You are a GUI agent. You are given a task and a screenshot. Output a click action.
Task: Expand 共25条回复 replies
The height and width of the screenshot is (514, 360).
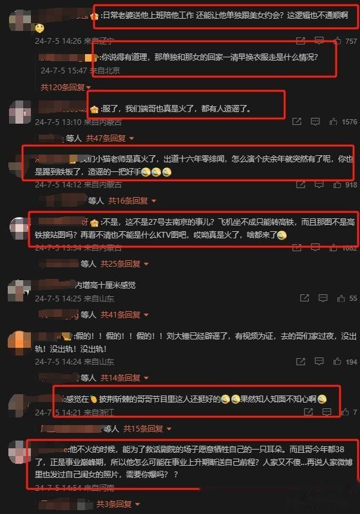[x=124, y=263]
